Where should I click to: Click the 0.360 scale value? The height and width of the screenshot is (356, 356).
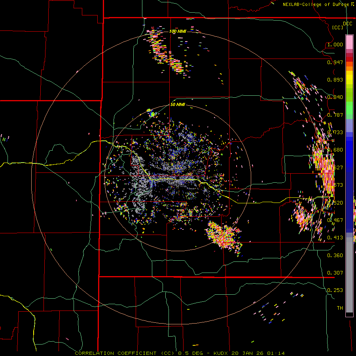pyautogui.click(x=335, y=255)
